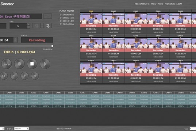196x131 pixels.
Task: Select the CAM16 preview thumbnail
Action: coord(180,68)
